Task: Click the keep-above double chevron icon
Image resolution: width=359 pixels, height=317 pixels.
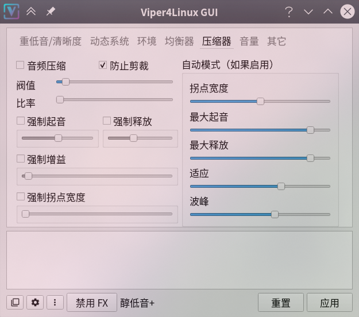Action: pos(31,11)
